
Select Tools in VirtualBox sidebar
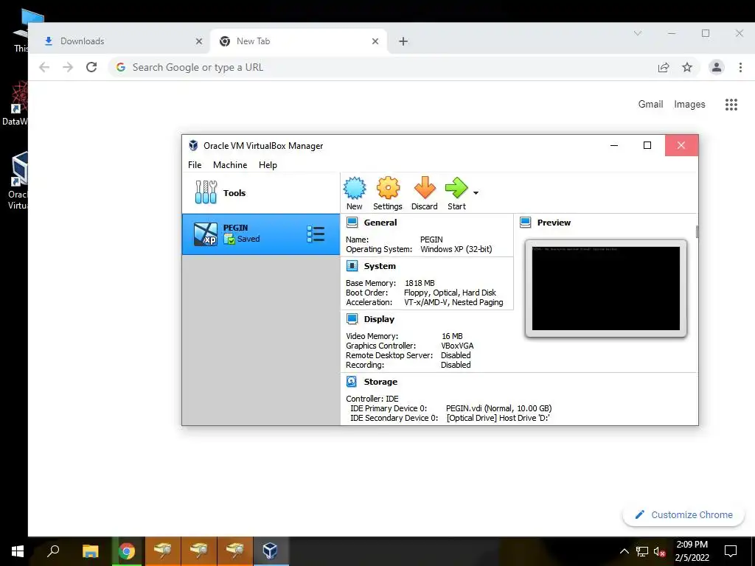260,193
